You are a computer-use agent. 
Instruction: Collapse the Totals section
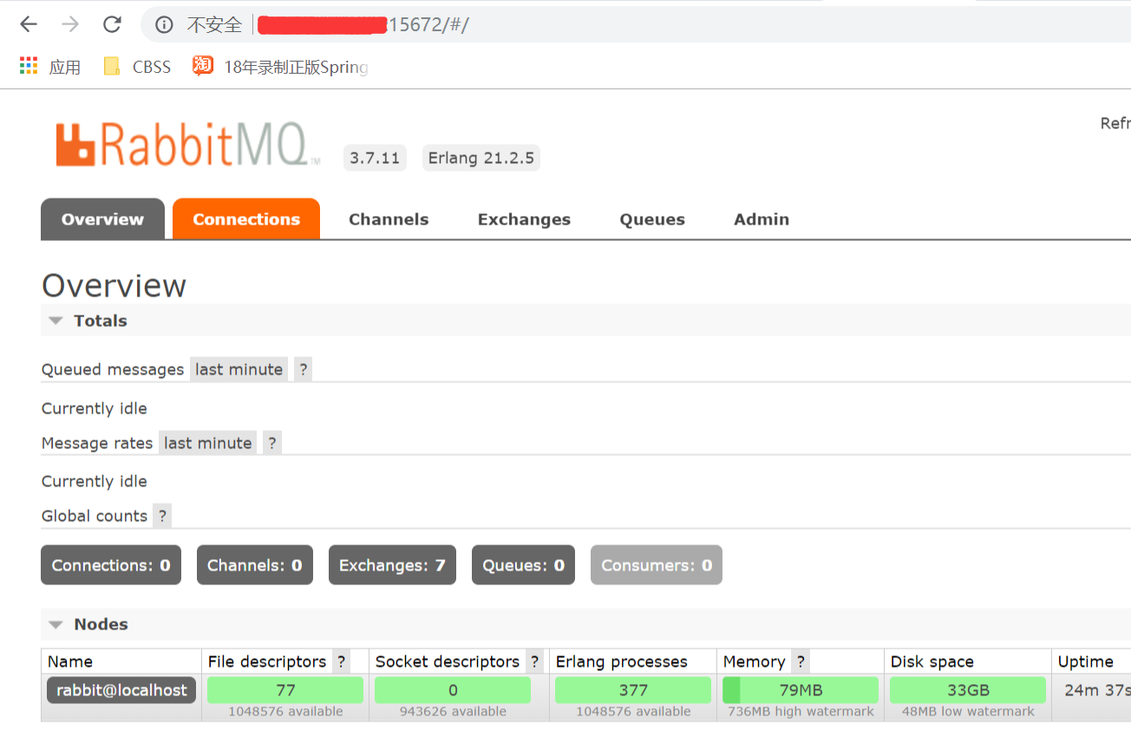tap(56, 320)
